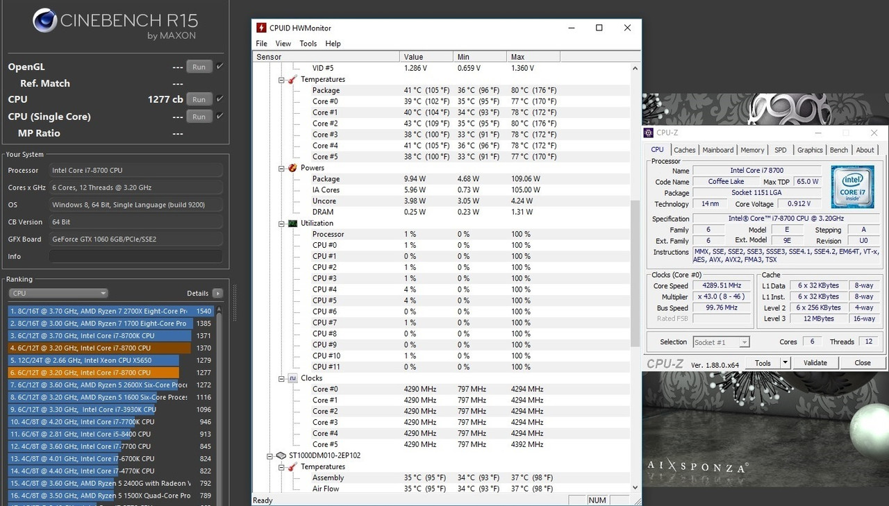The image size is (889, 506).
Task: Click the Info input field in Cinebench
Action: (x=135, y=257)
